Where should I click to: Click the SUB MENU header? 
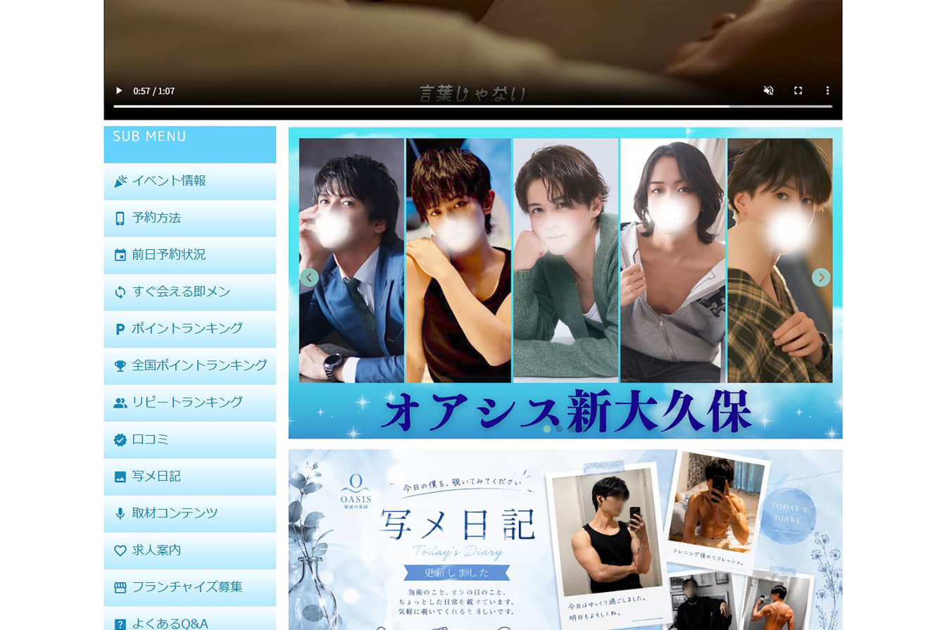[x=190, y=144]
